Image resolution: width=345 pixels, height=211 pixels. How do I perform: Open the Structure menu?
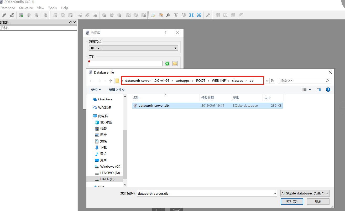click(x=26, y=8)
